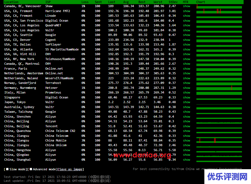Enable the Slow mode checkbox
The height and width of the screenshot is (184, 251).
pos(7,169)
